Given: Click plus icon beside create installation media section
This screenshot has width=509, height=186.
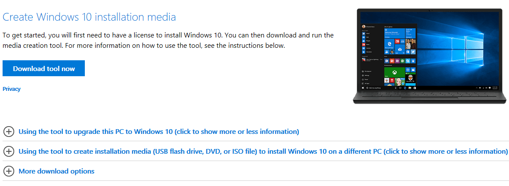Looking at the screenshot, I should [x=9, y=151].
